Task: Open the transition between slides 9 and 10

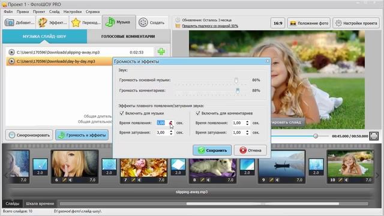Action: tap(316, 167)
